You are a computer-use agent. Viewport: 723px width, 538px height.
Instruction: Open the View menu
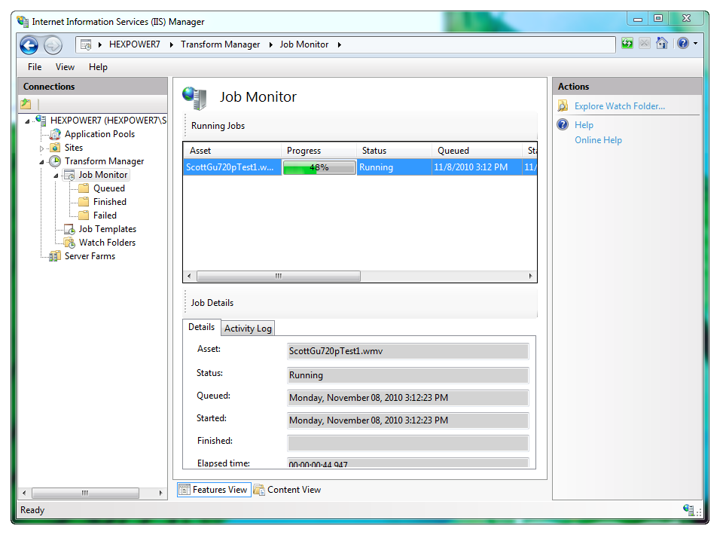coord(65,67)
